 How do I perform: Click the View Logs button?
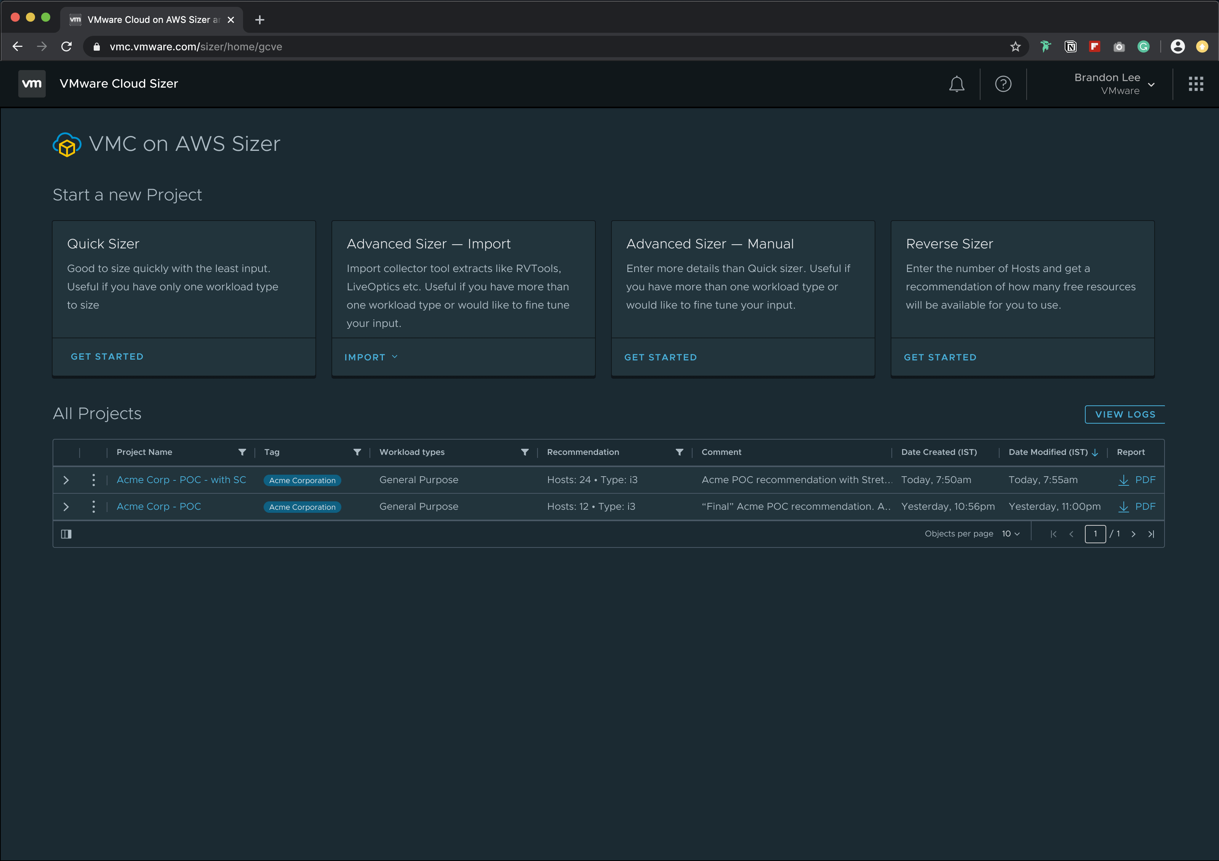[1125, 414]
